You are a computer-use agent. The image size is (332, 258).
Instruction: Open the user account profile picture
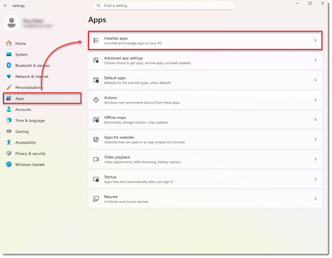(x=11, y=23)
